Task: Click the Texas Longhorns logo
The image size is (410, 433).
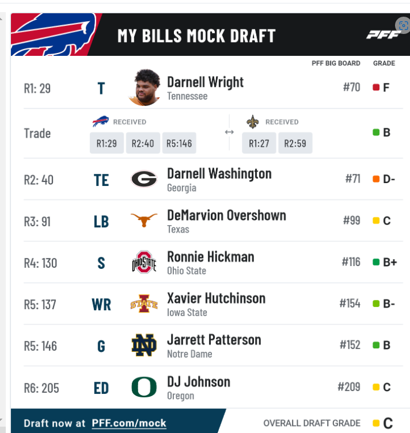Action: click(144, 220)
